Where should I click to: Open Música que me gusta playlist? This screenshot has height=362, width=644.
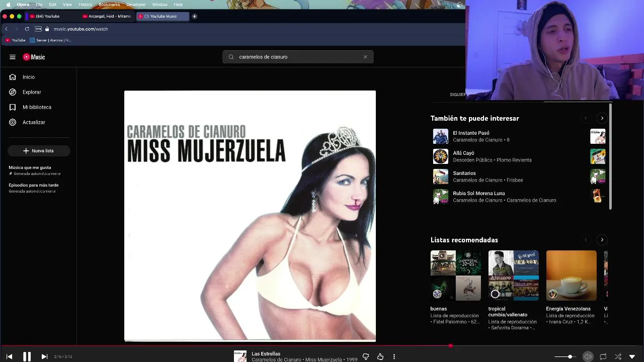point(35,170)
